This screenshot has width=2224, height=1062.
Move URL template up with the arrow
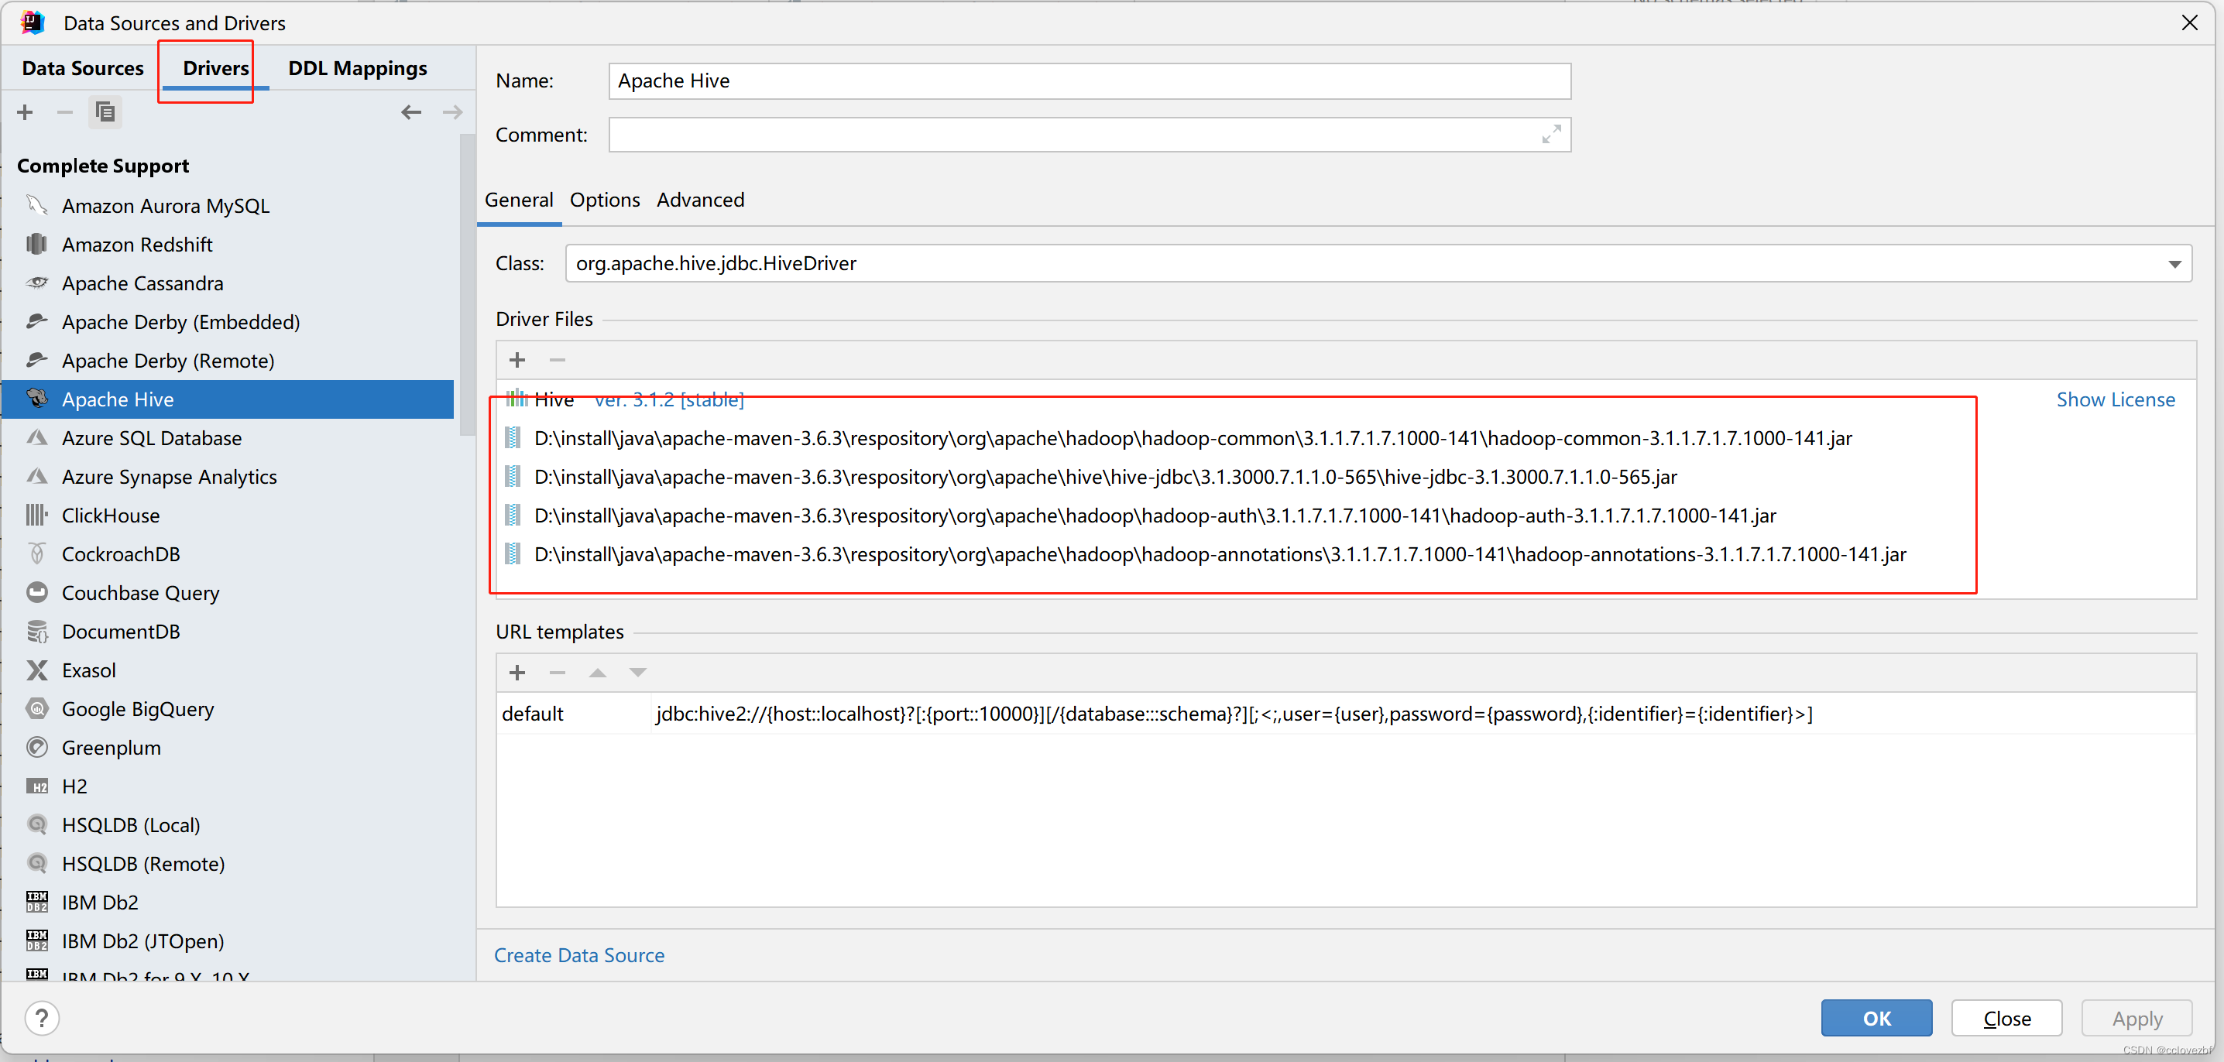point(598,672)
